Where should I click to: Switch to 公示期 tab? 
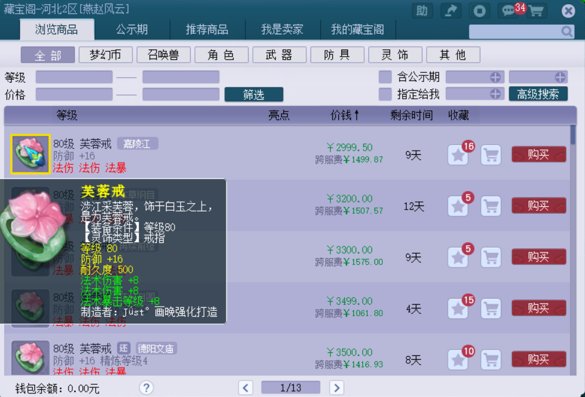point(132,30)
